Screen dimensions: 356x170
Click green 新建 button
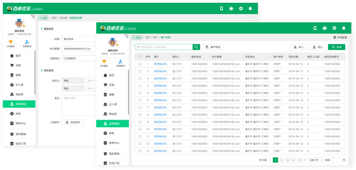pos(336,47)
